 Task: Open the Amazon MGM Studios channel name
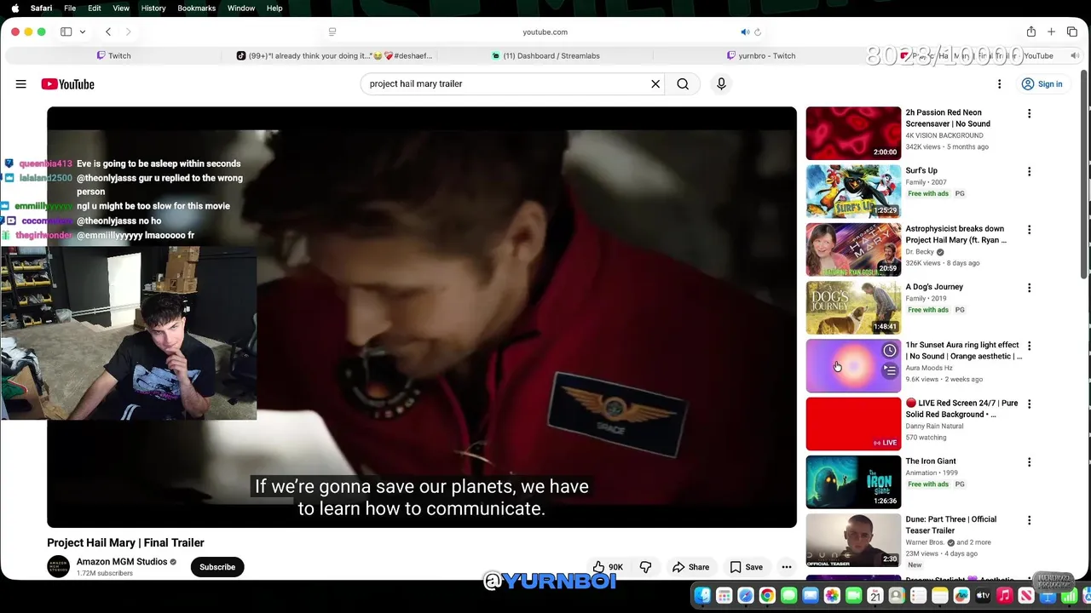coord(122,562)
